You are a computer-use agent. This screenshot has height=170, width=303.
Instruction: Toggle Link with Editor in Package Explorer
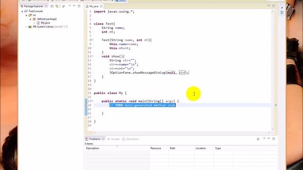(57, 6)
